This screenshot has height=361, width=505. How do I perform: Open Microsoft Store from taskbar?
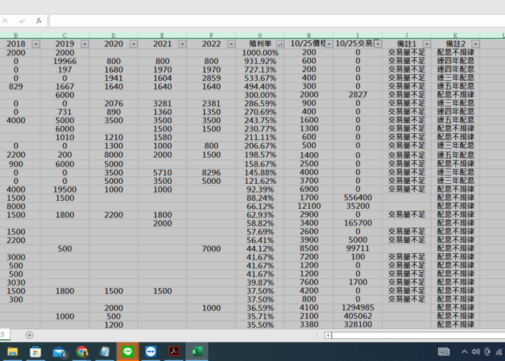36,352
